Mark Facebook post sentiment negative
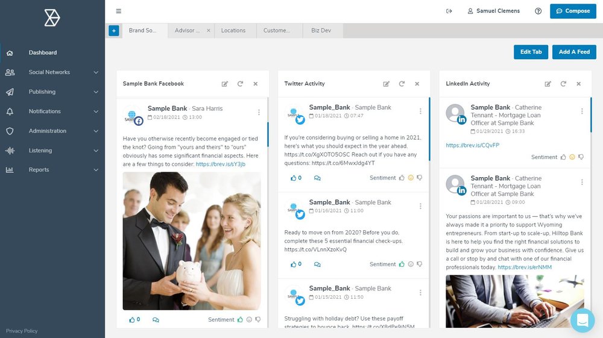The width and height of the screenshot is (603, 338). coord(258,319)
